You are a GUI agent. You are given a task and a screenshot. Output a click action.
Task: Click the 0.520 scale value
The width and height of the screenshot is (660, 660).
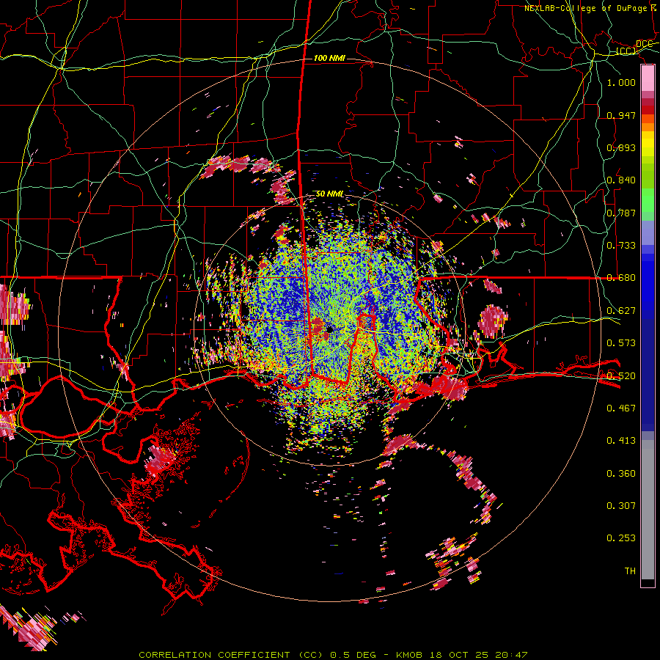[621, 375]
